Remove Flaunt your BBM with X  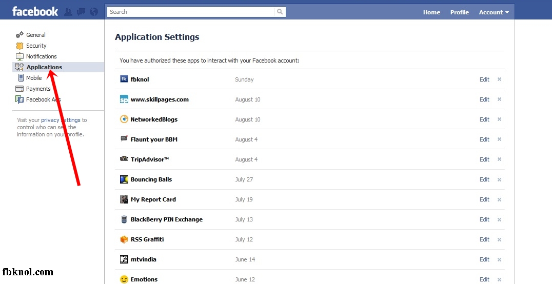499,139
